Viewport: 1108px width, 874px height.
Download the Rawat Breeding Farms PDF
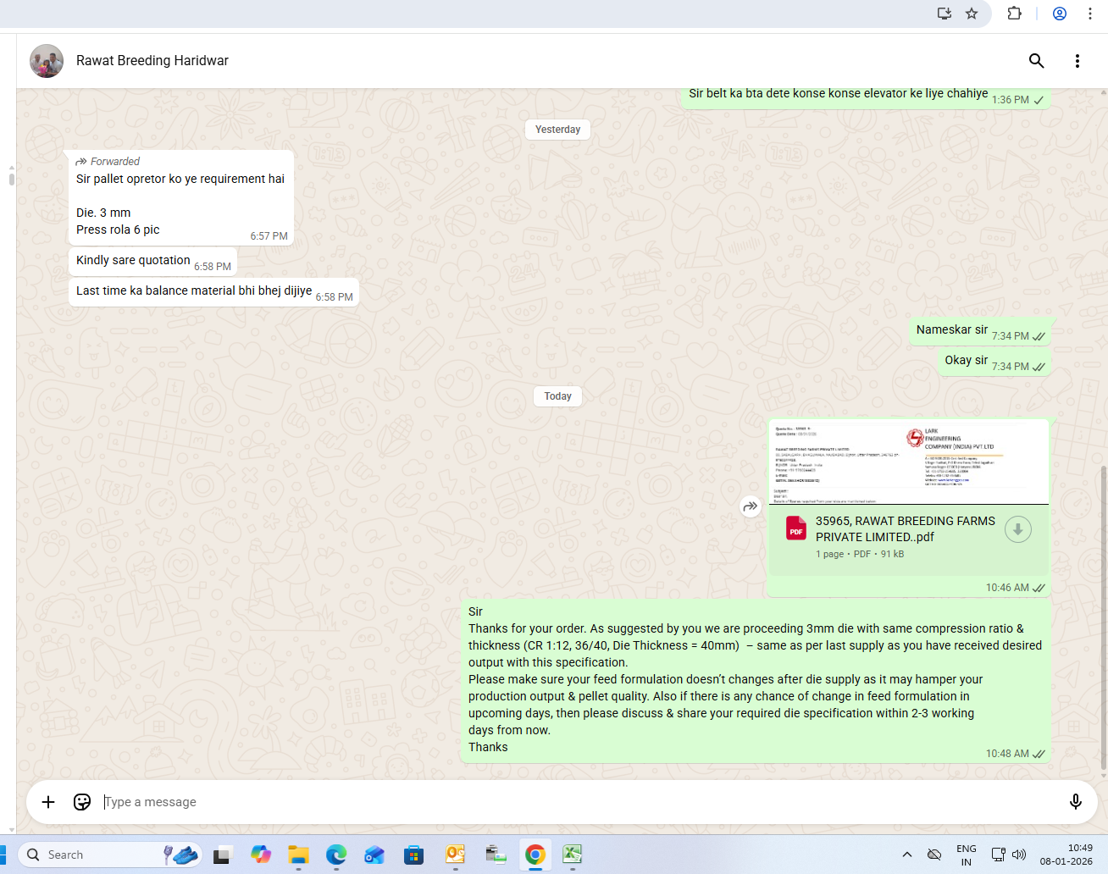pos(1017,529)
